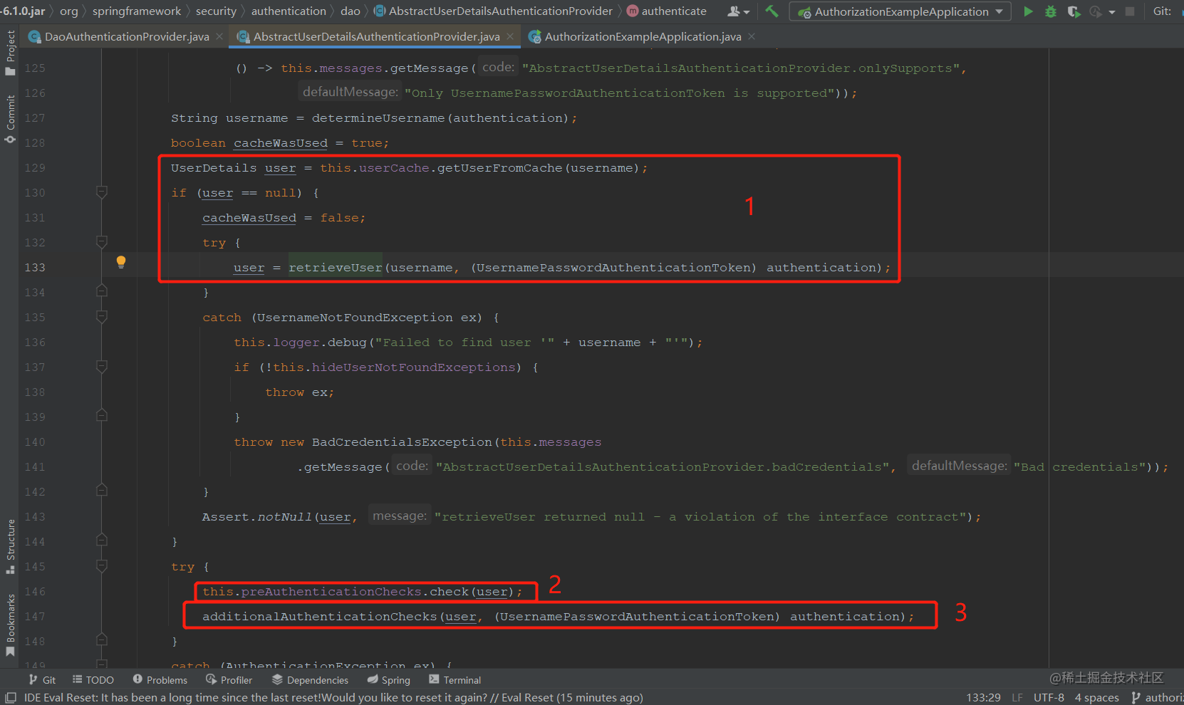Image resolution: width=1184 pixels, height=705 pixels.
Task: Open the Dependencies tool window
Action: pyautogui.click(x=311, y=679)
